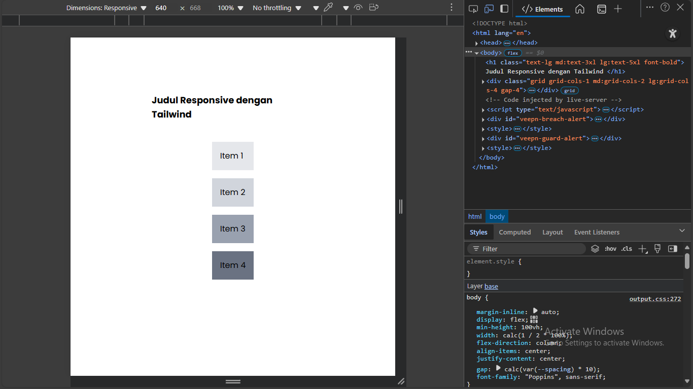This screenshot has height=389, width=693.
Task: Click ellipsis inside veepn-breach-alert div
Action: coord(598,120)
